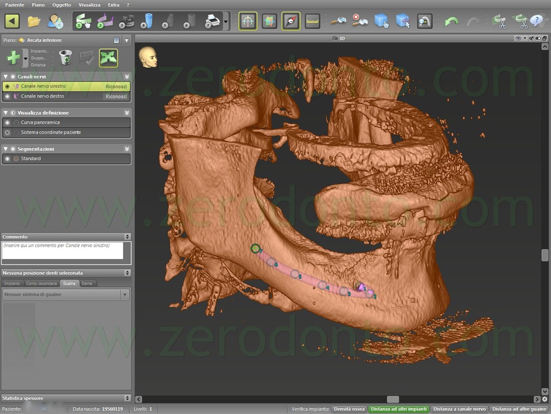
Task: Collapse the Segmentazioni section triangle
Action: [x=5, y=149]
